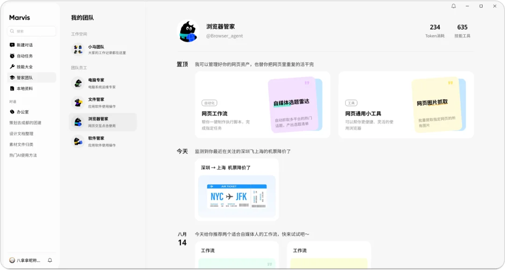Viewport: 505px width, 270px height.
Task: Click the sidebar bottom notification bell
Action: [50, 260]
